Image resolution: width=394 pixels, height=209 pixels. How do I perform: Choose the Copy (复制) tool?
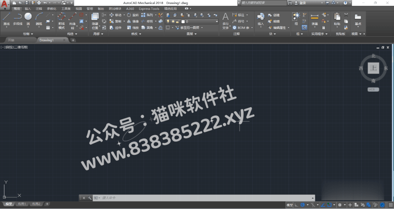click(x=116, y=21)
